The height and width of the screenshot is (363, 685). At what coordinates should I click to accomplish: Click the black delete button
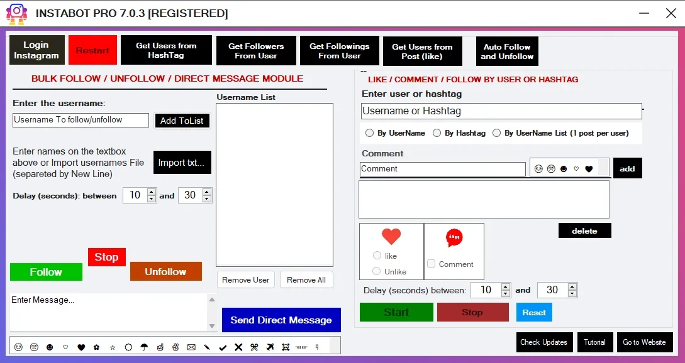[x=584, y=231]
